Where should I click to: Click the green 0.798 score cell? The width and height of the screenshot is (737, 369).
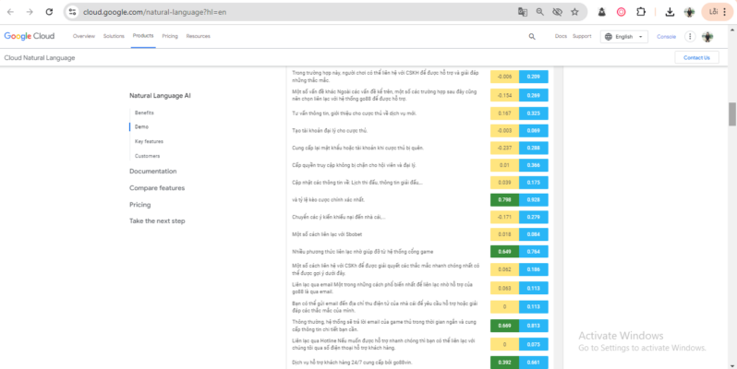pos(504,199)
